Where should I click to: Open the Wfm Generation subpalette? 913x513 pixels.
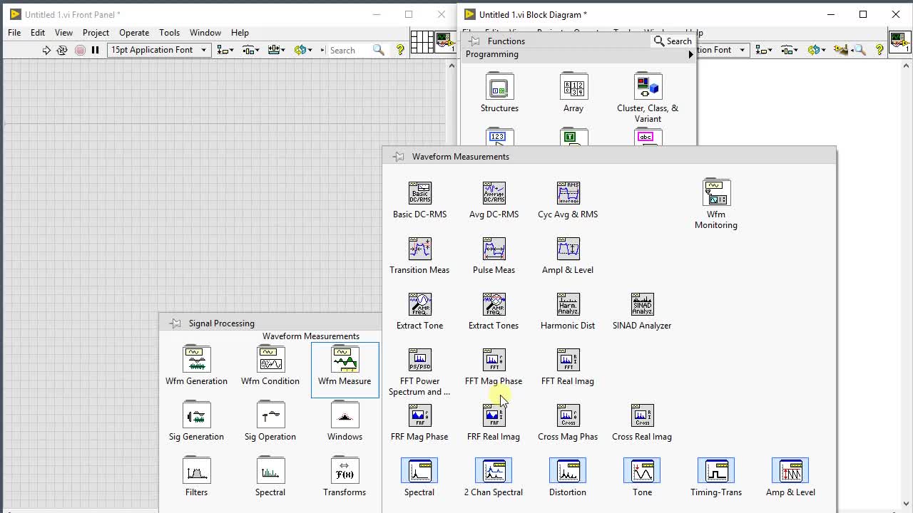(x=197, y=359)
